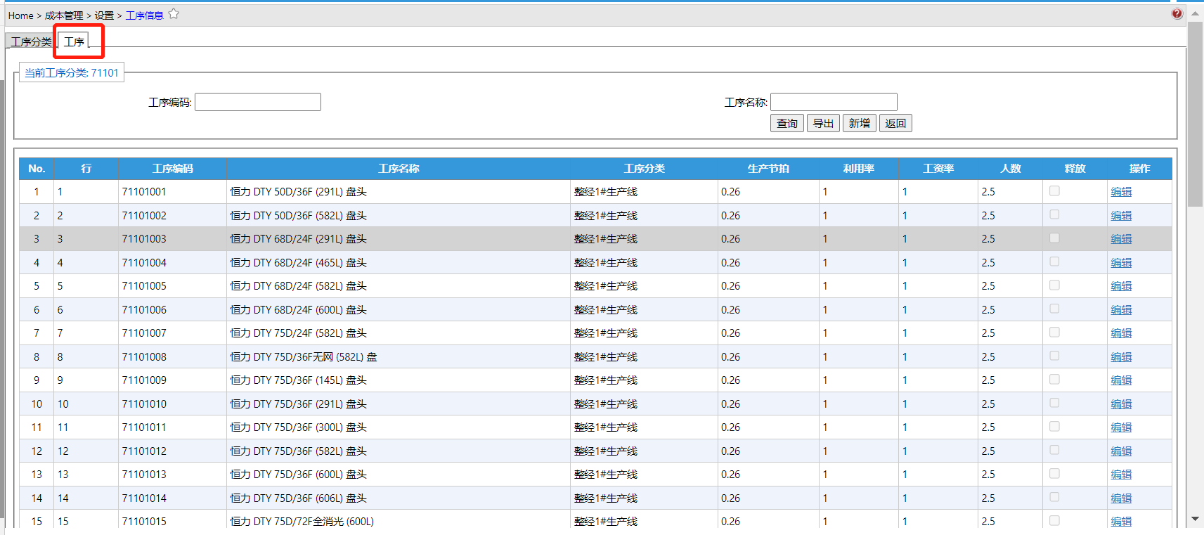Click 编辑 link for row 71101006
1204x535 pixels.
(x=1121, y=310)
